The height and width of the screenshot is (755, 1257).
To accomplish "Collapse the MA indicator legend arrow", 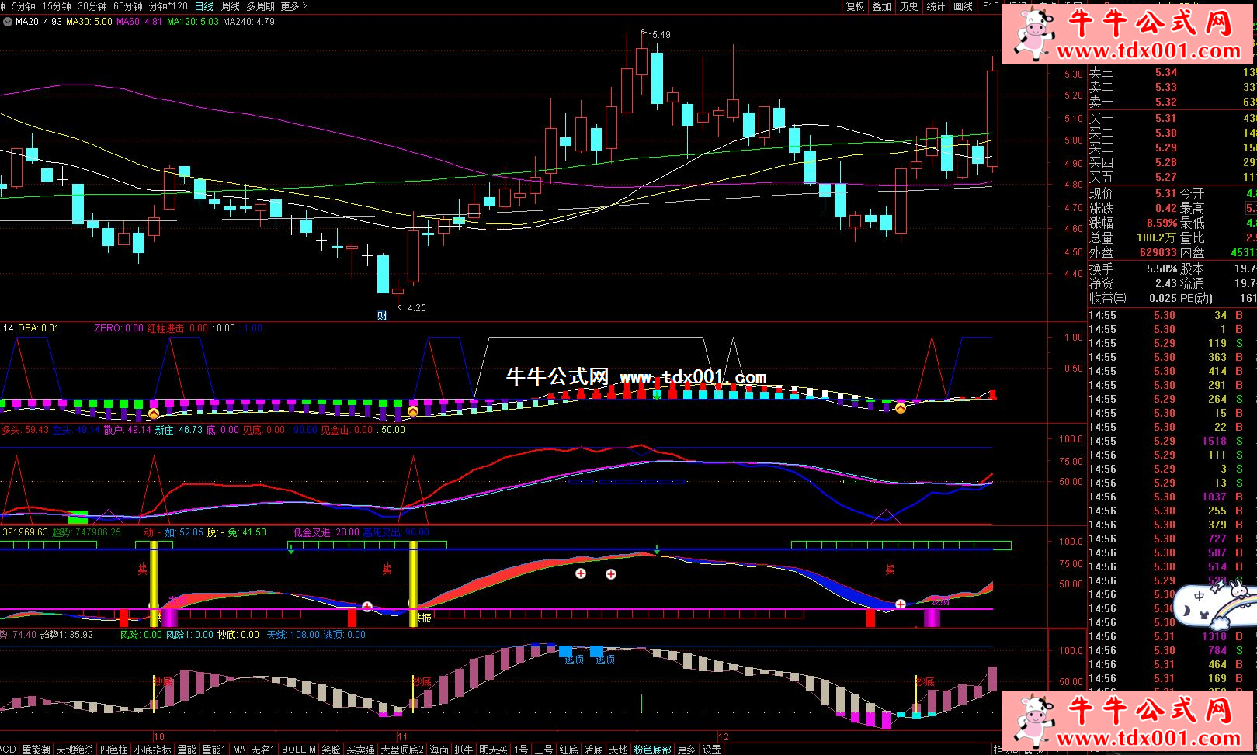I will click(7, 22).
